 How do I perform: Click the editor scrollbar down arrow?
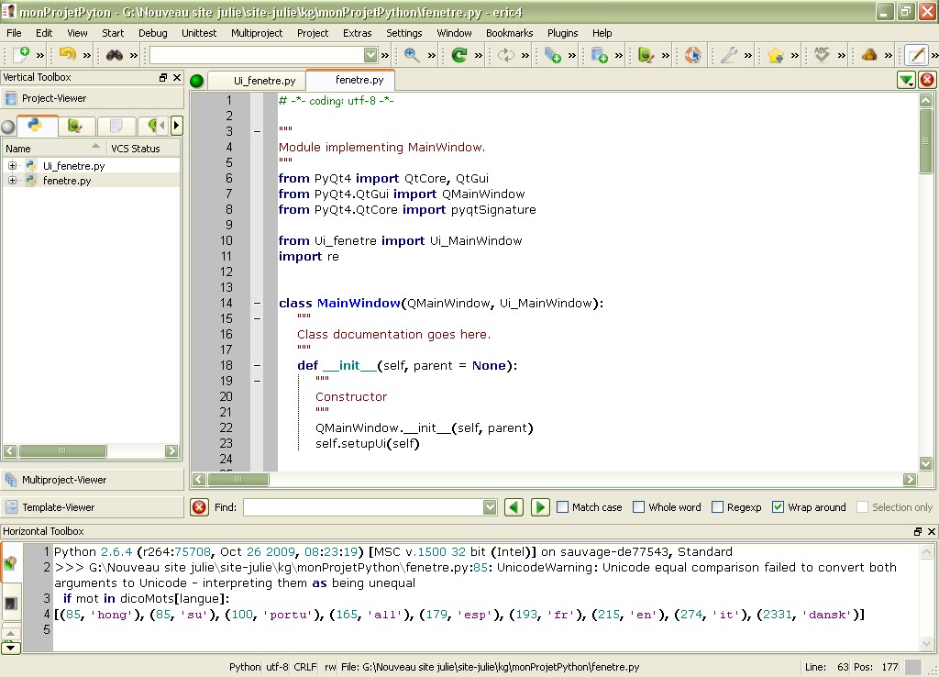click(925, 463)
